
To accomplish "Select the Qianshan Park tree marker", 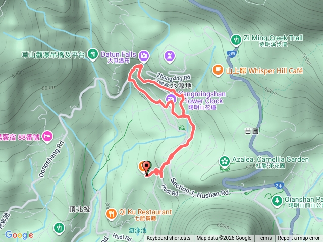I will tap(277, 201).
